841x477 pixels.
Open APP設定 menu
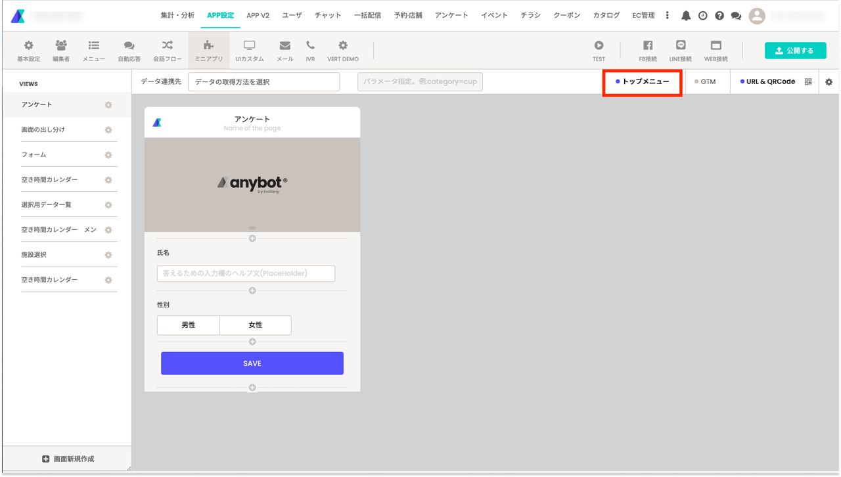[220, 15]
